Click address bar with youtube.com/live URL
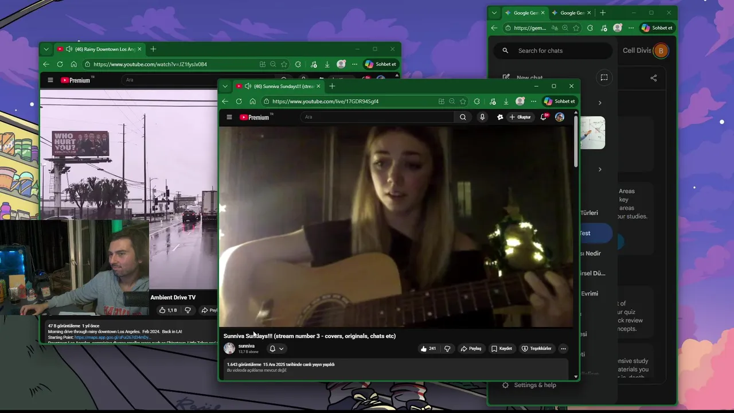This screenshot has height=413, width=734. click(350, 102)
